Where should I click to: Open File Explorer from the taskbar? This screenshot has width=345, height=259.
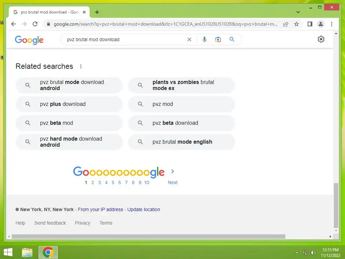(x=27, y=252)
